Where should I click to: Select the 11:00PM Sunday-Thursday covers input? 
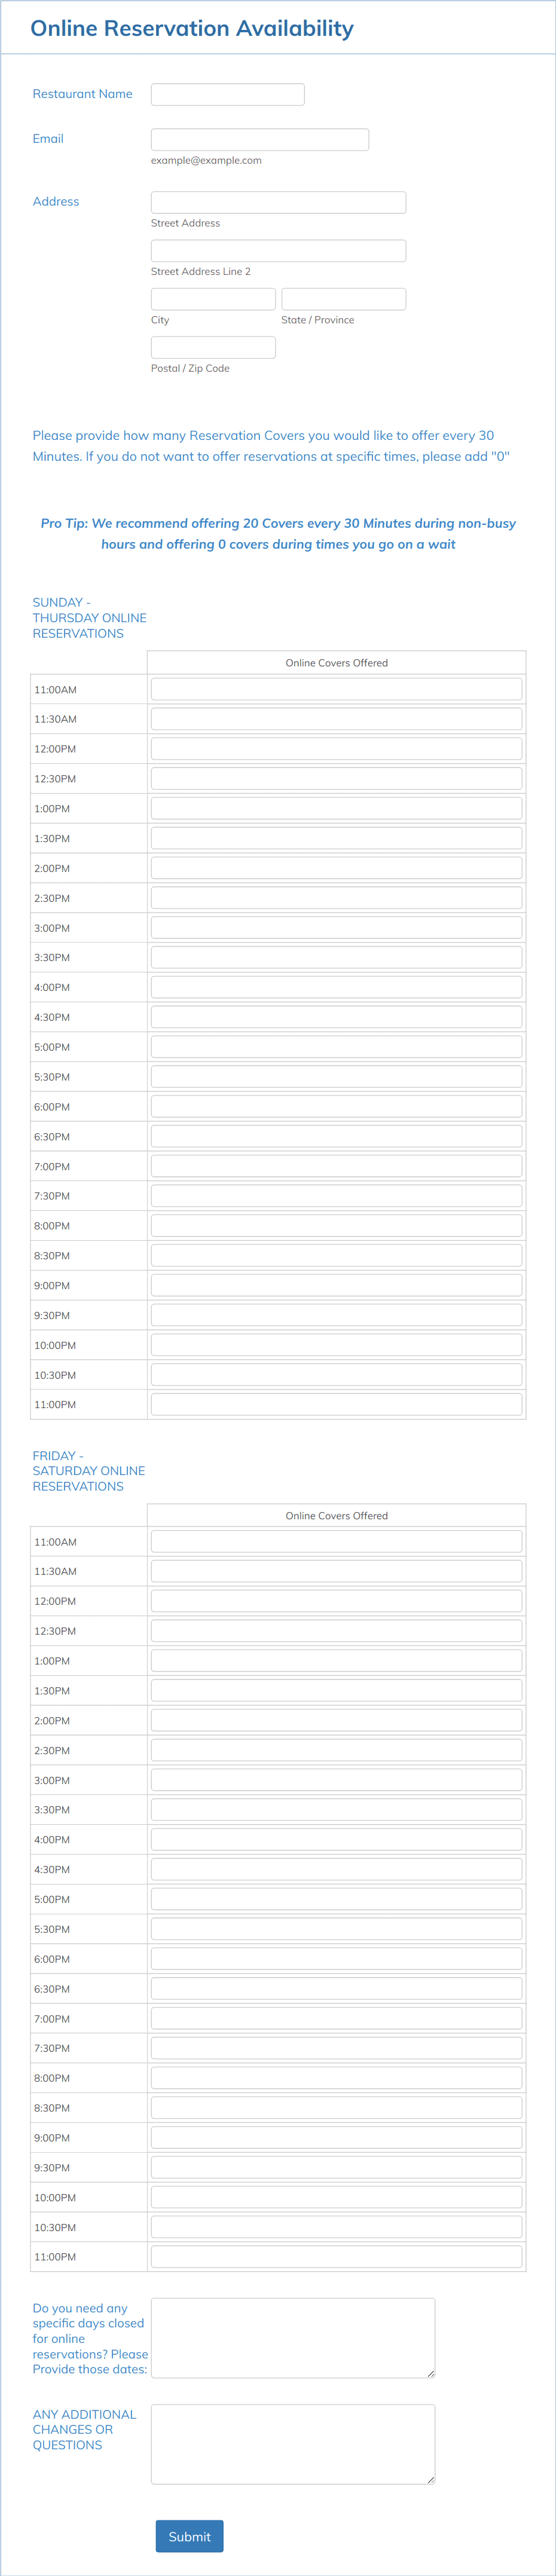point(336,1404)
